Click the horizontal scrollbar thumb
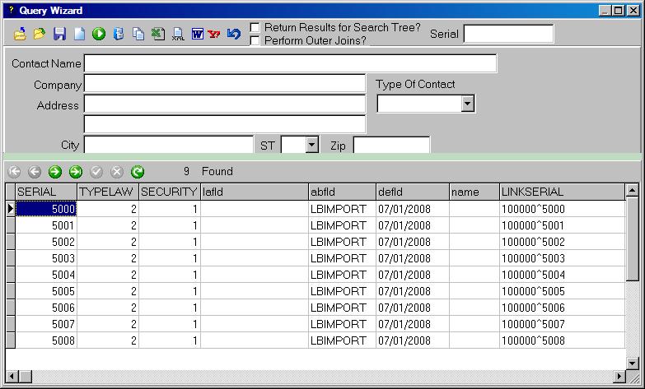 25,376
